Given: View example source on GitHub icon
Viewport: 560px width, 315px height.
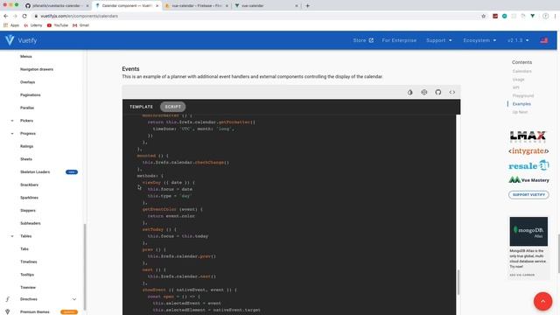Looking at the screenshot, I should click(438, 92).
